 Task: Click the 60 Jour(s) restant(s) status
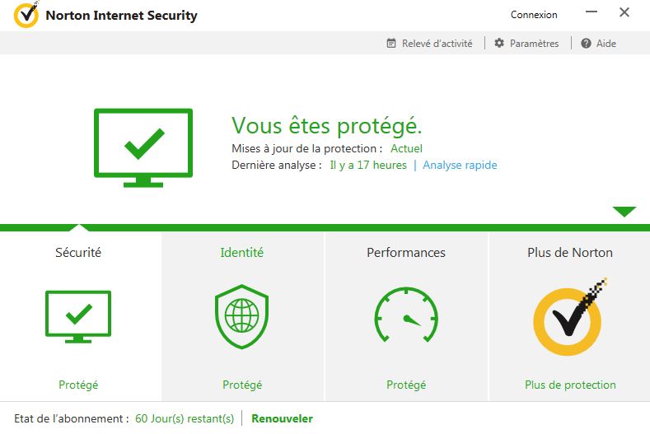click(185, 418)
